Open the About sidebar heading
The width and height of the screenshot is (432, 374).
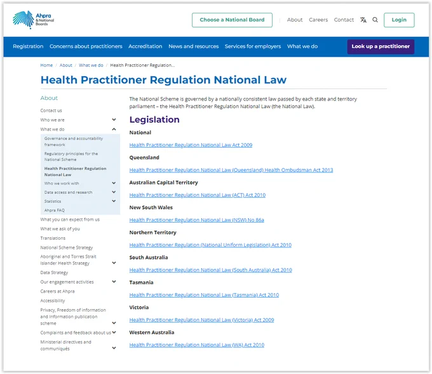(49, 98)
